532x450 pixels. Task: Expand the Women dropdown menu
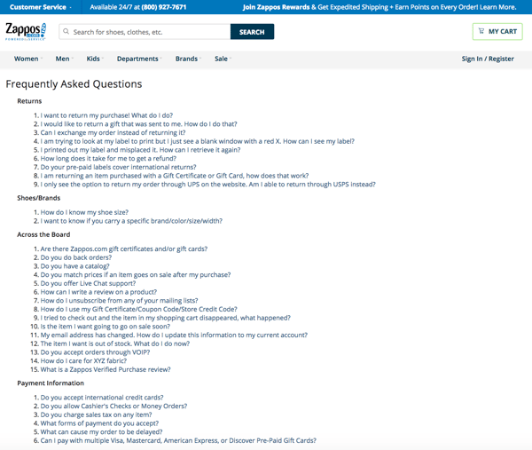pos(28,59)
